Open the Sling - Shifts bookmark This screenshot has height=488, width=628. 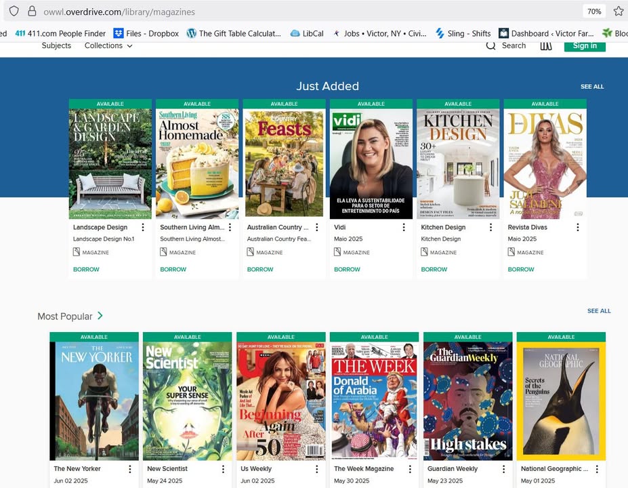pyautogui.click(x=463, y=34)
